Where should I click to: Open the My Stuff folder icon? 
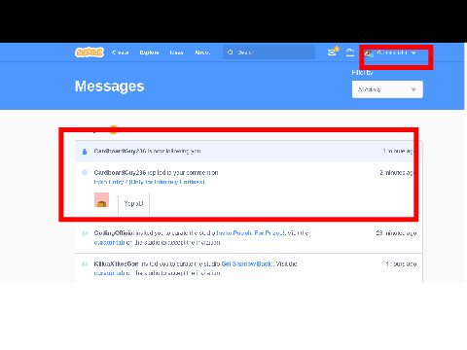click(350, 52)
